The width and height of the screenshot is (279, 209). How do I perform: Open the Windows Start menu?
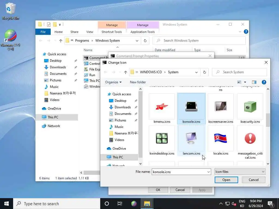tap(7, 204)
